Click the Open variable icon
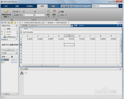124x99 pixels. tap(14, 12)
